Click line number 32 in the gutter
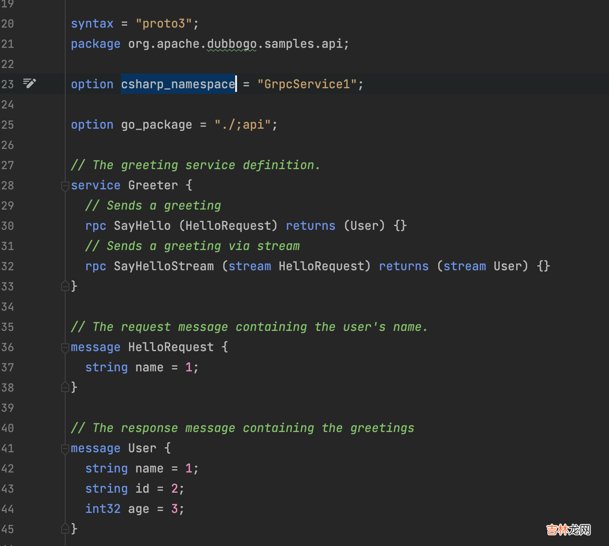 [x=7, y=266]
